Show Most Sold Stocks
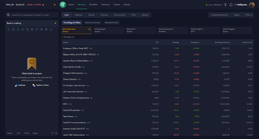The image size is (259, 139). point(141,30)
